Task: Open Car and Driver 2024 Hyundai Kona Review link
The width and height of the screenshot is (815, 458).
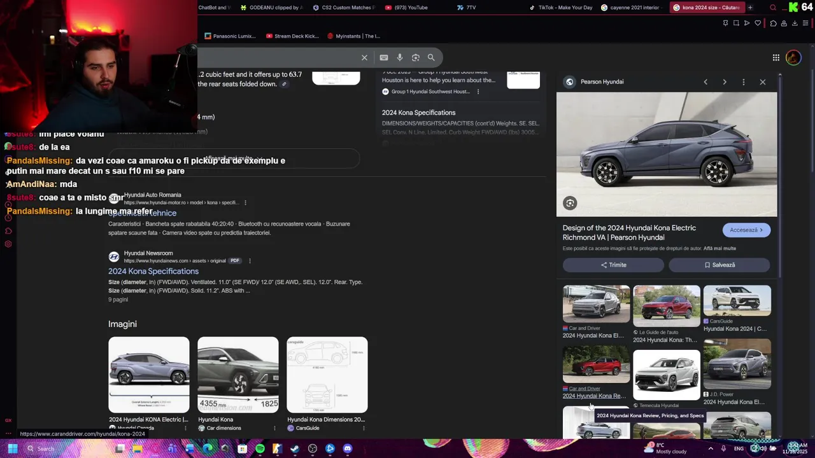Action: click(594, 396)
